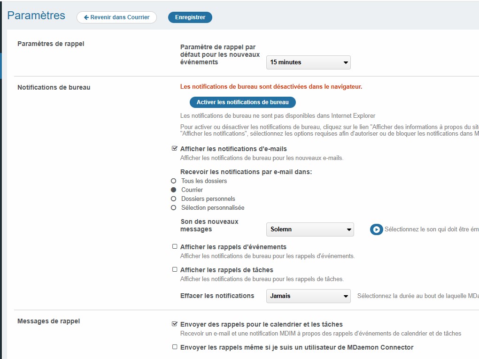Select the Courrier radio option
479x359 pixels.
click(174, 190)
